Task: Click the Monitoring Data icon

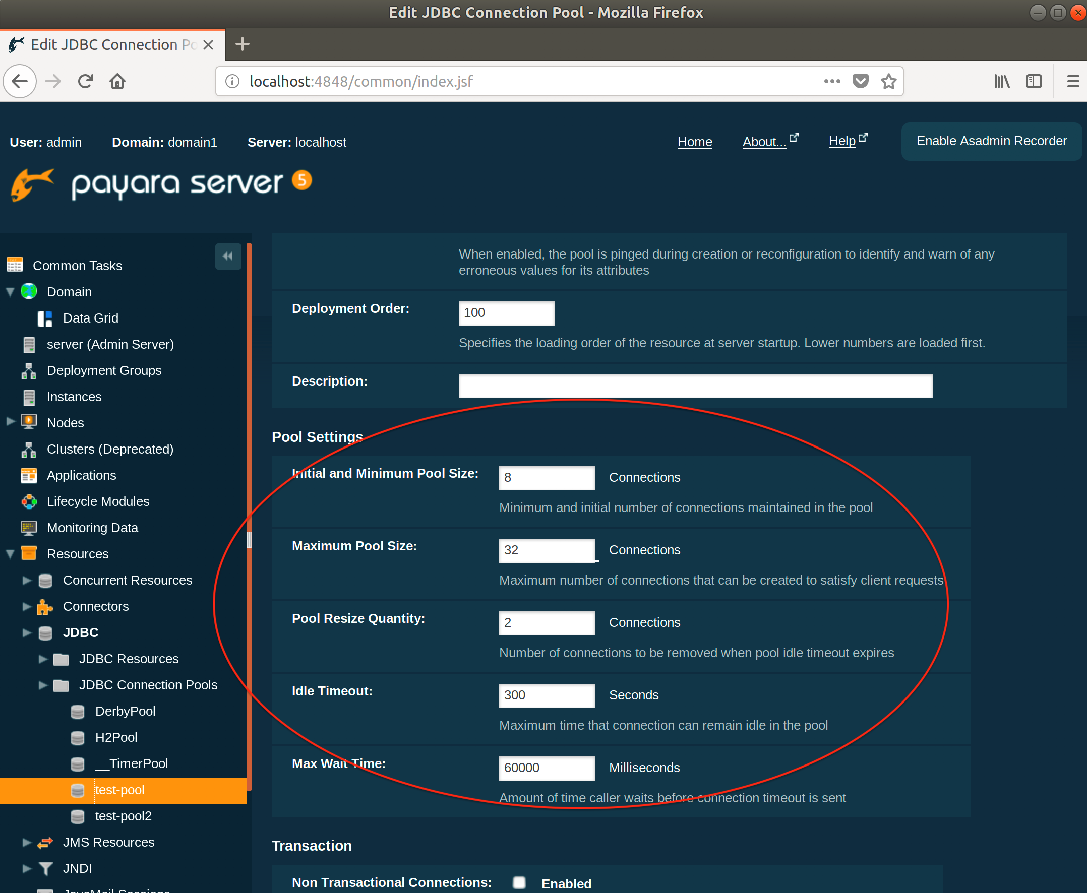Action: pos(29,528)
